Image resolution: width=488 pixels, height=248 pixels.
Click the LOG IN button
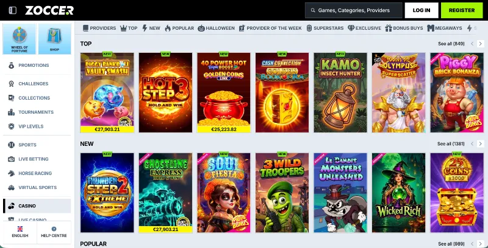(x=422, y=10)
